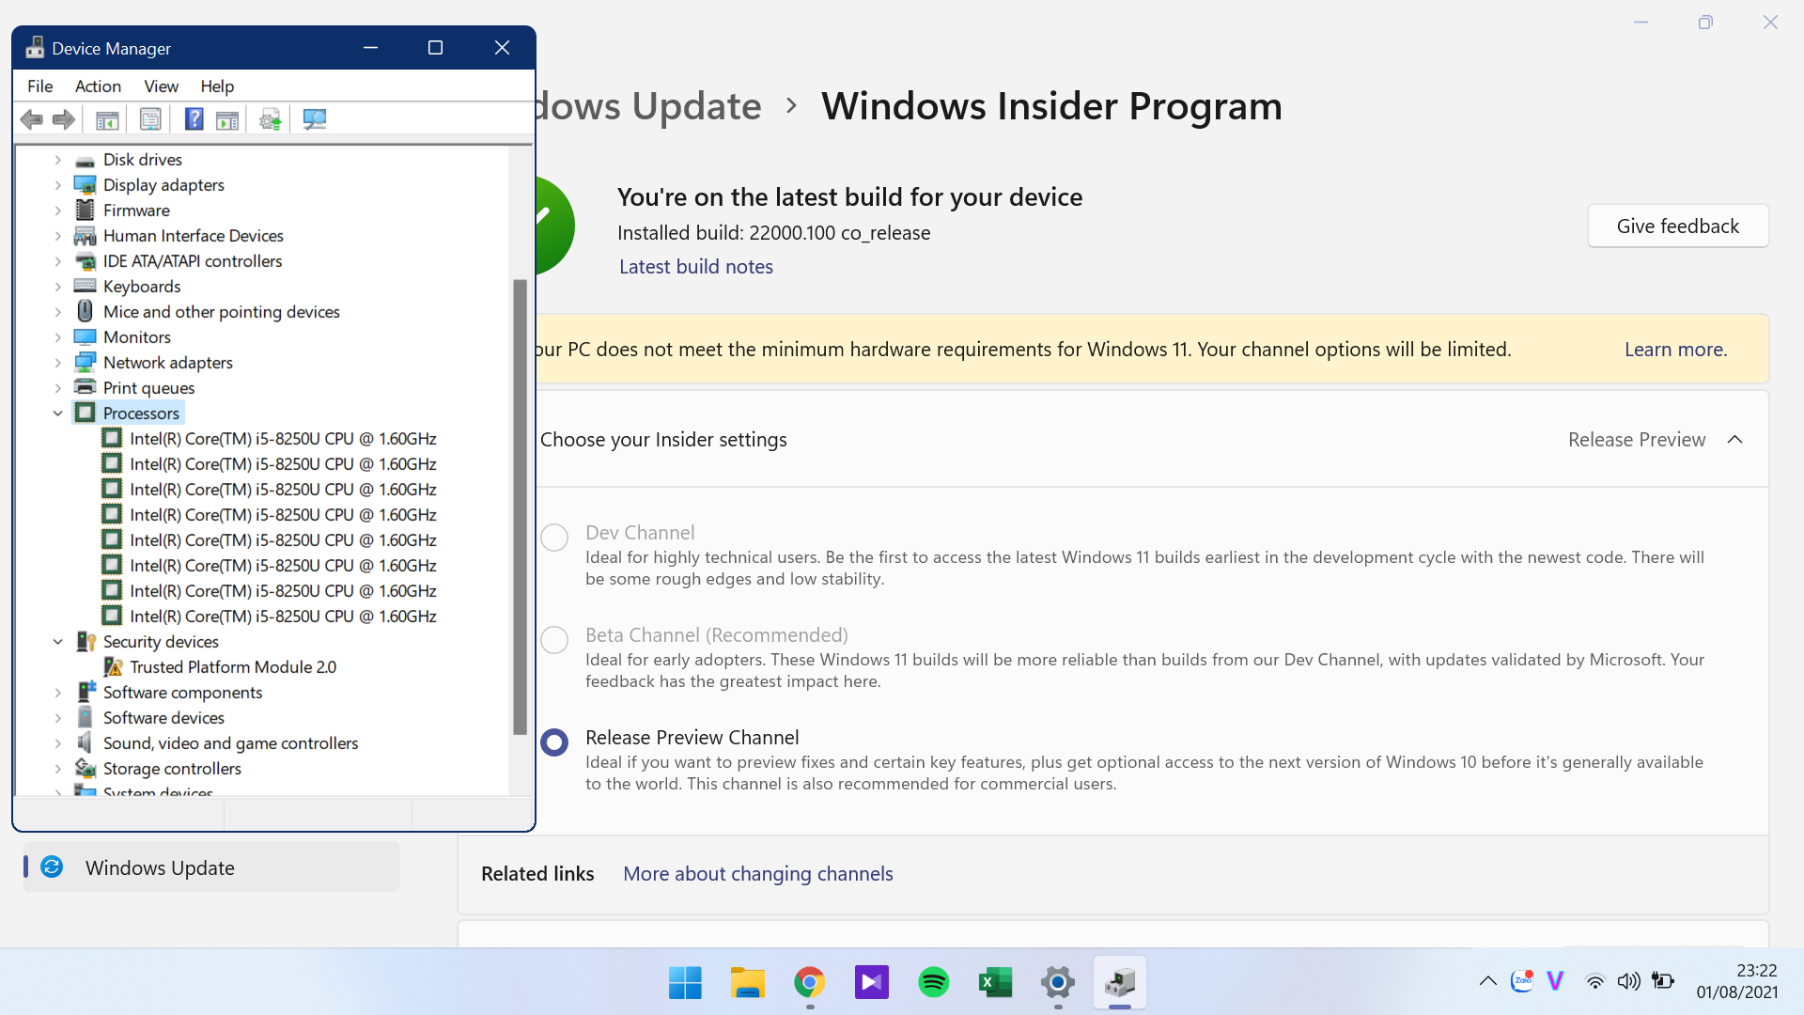The width and height of the screenshot is (1804, 1015).
Task: Click the Update driver toolbar icon
Action: tap(270, 118)
